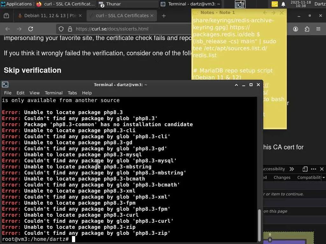Open a new browser tab with plus button
This screenshot has width=326, height=244.
(x=164, y=16)
